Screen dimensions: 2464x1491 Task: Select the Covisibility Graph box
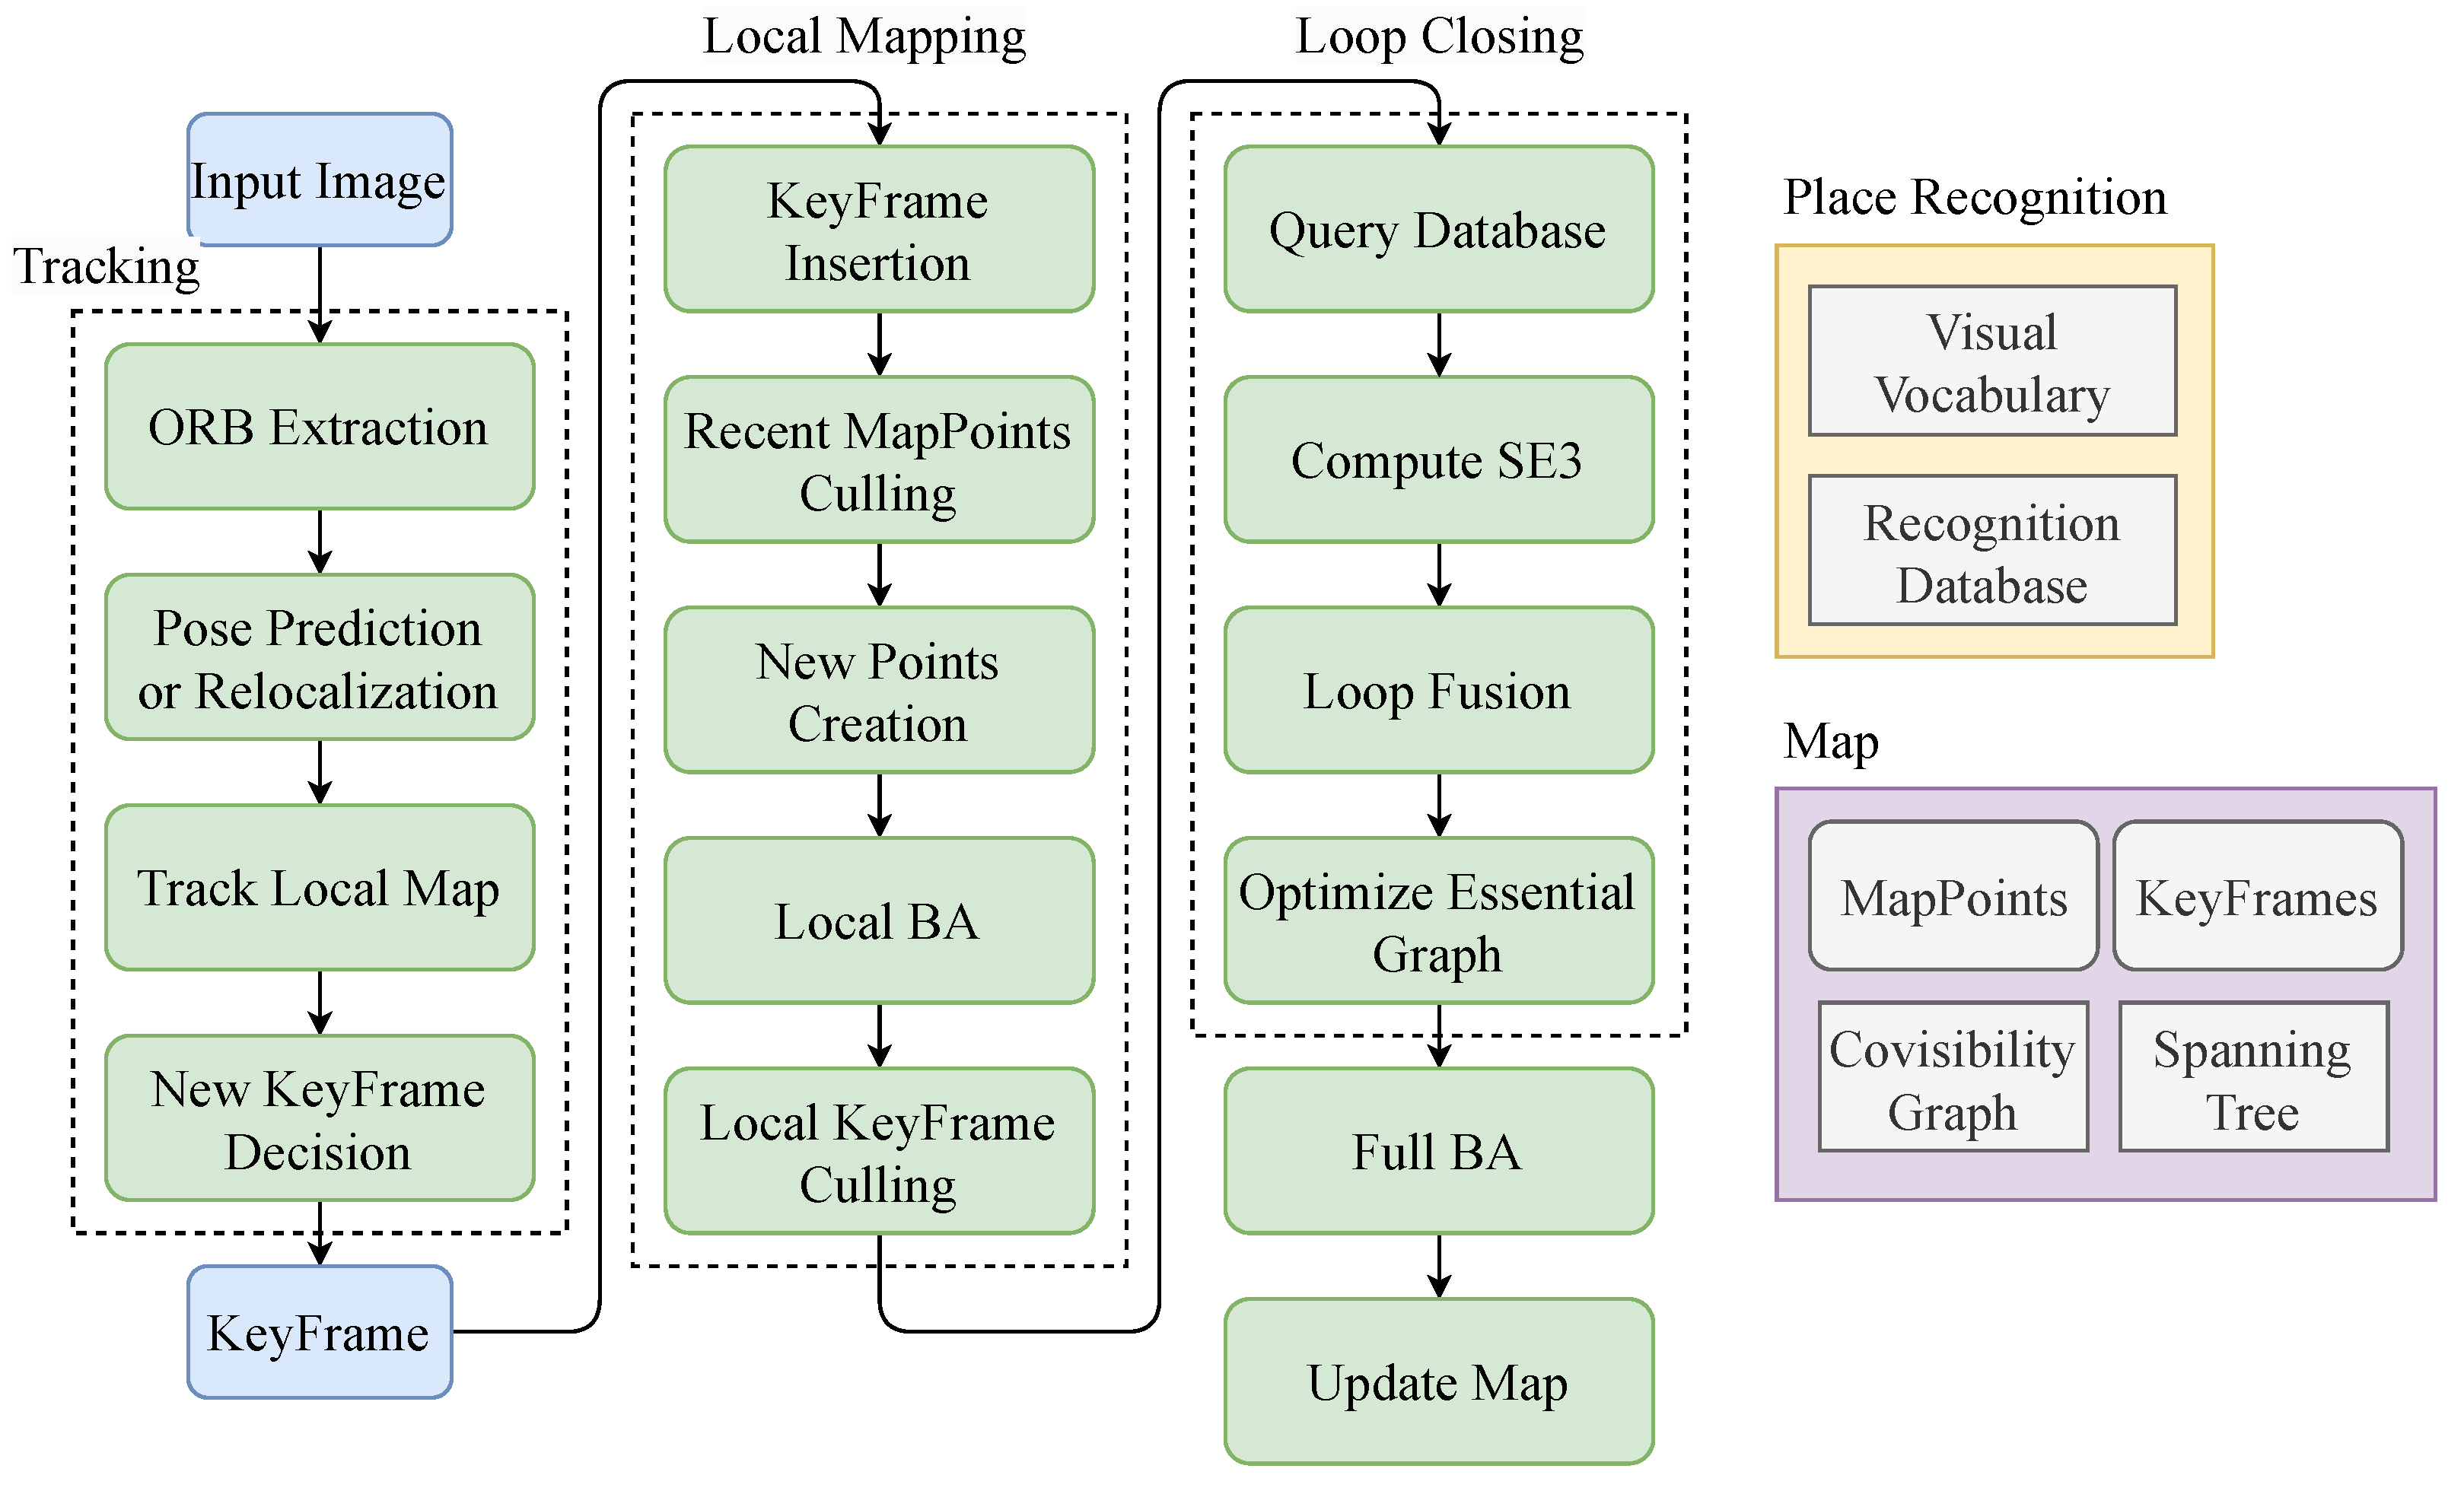pyautogui.click(x=1952, y=1078)
